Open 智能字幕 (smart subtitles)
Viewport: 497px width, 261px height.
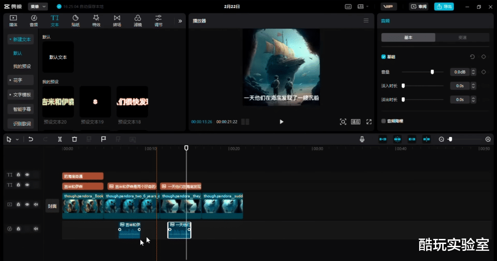point(20,109)
